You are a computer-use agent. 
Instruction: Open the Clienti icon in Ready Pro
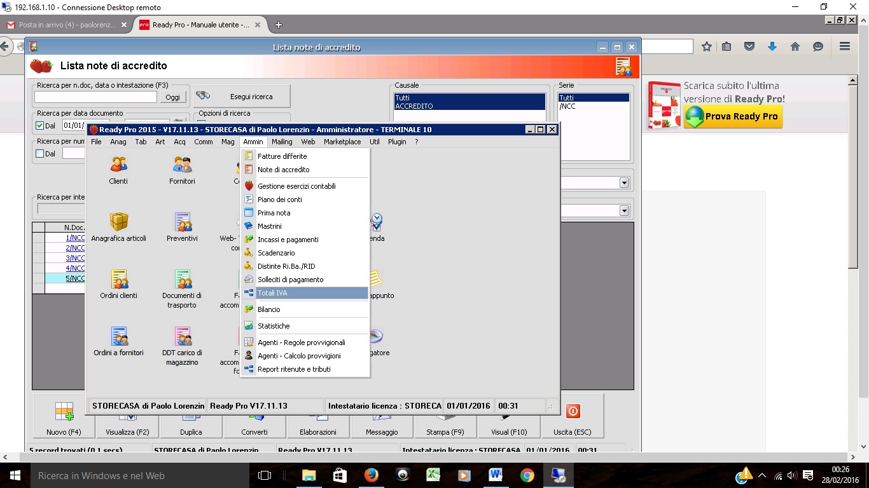pyautogui.click(x=118, y=165)
